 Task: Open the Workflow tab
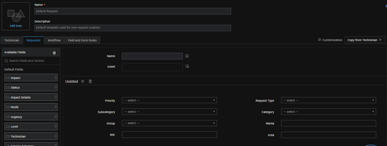tap(54, 40)
